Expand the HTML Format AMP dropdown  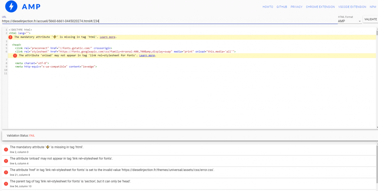click(x=350, y=21)
